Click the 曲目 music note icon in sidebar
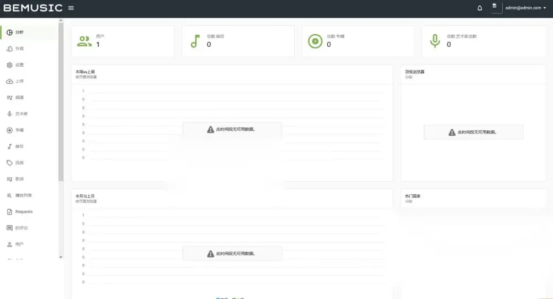 click(9, 147)
